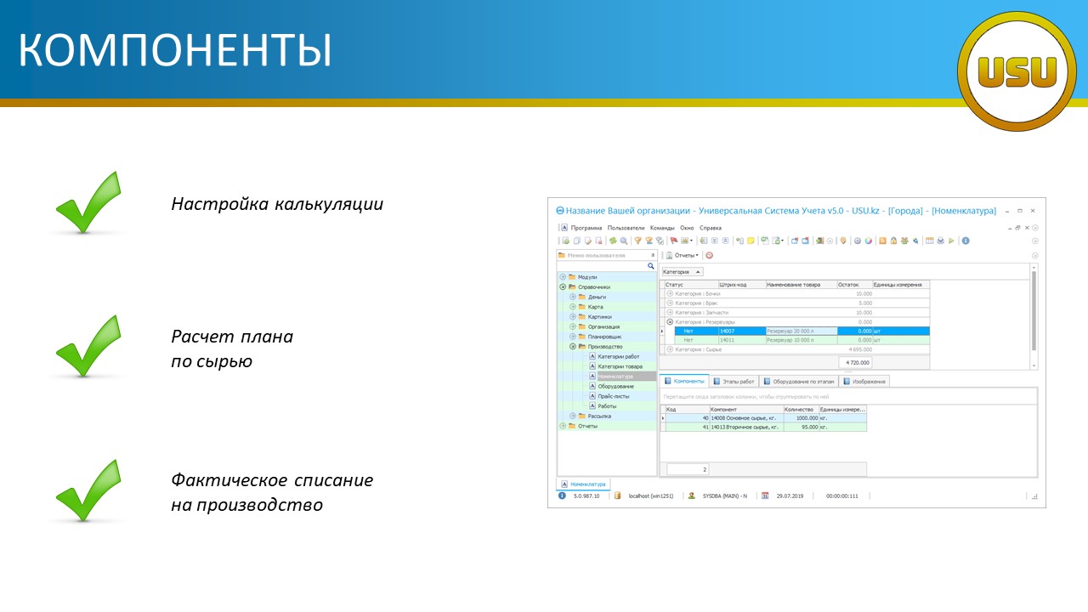1088x612 pixels.
Task: Expand the Категория : Сырье group
Action: (670, 349)
